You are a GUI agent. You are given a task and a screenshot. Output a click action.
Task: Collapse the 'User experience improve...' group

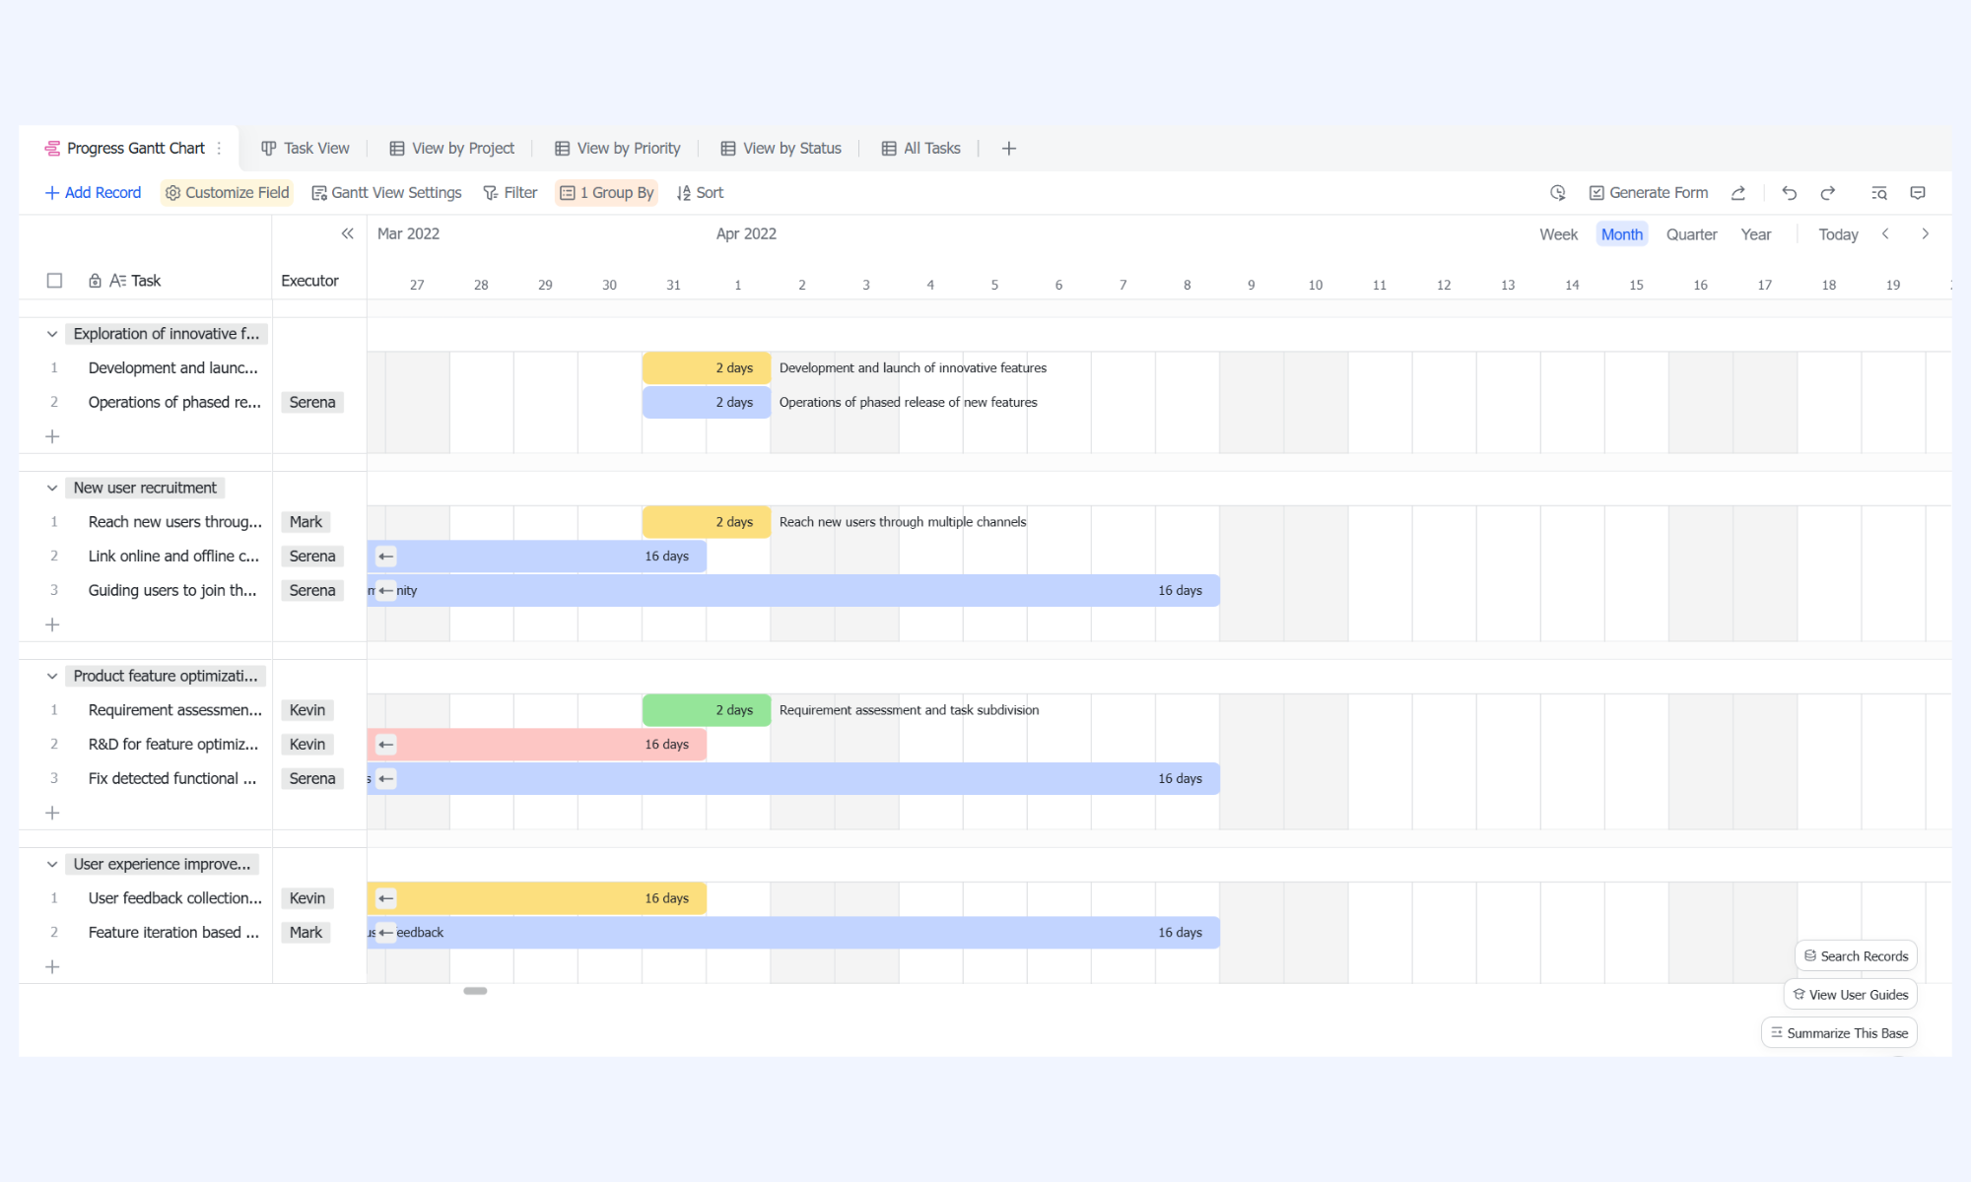[52, 864]
